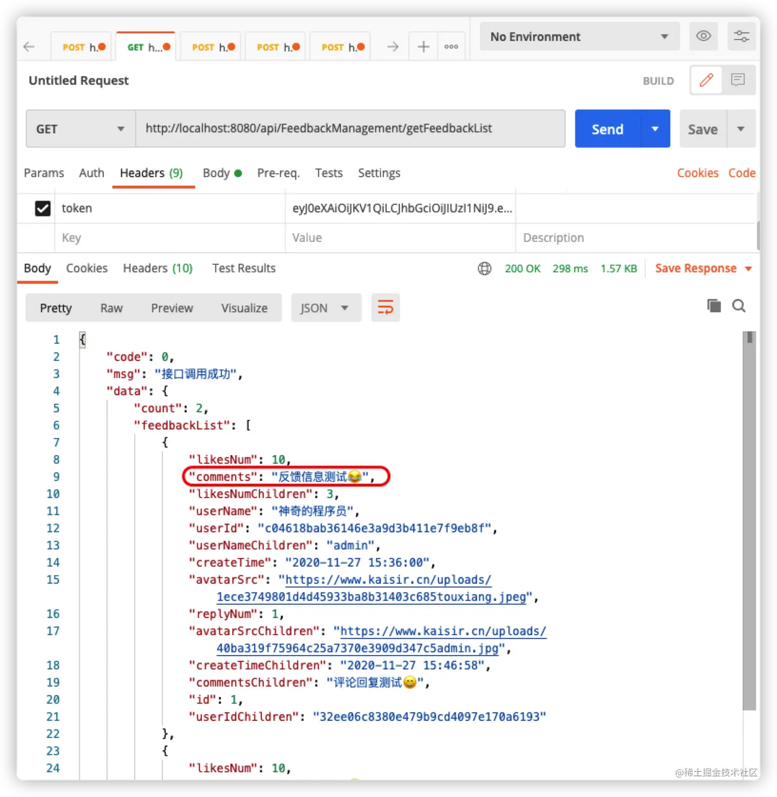Go back to previous tabs with the left arrow
The height and width of the screenshot is (797, 777).
29,47
